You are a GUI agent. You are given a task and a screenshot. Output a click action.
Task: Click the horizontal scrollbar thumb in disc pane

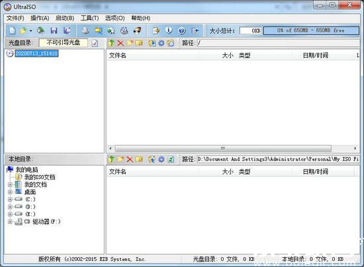tap(223, 148)
